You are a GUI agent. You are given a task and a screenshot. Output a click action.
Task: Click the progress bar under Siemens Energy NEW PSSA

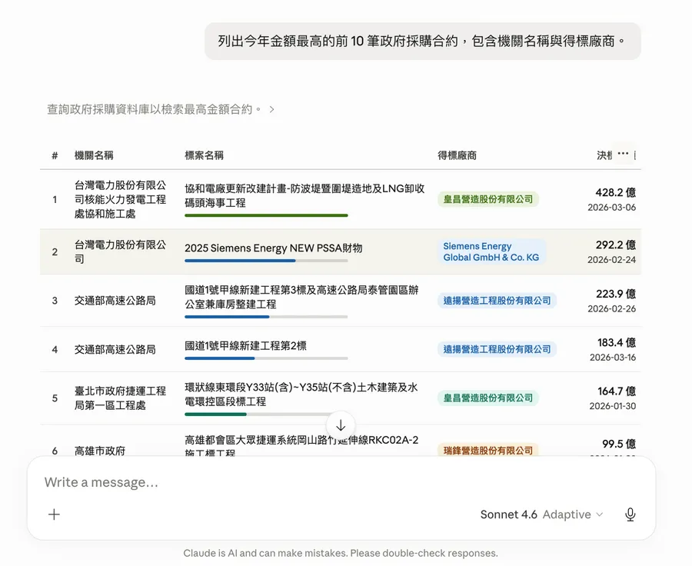[x=266, y=261]
